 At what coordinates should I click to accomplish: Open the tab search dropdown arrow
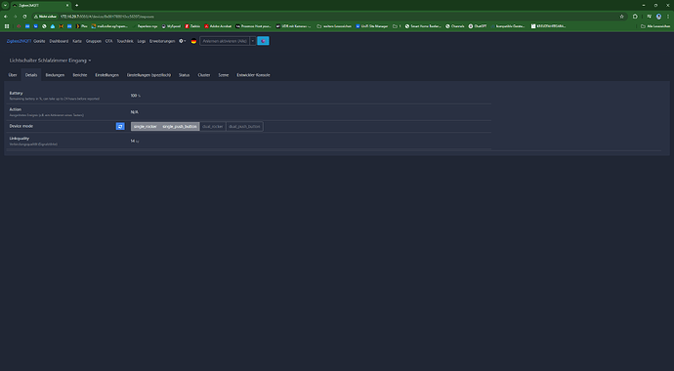[x=5, y=5]
